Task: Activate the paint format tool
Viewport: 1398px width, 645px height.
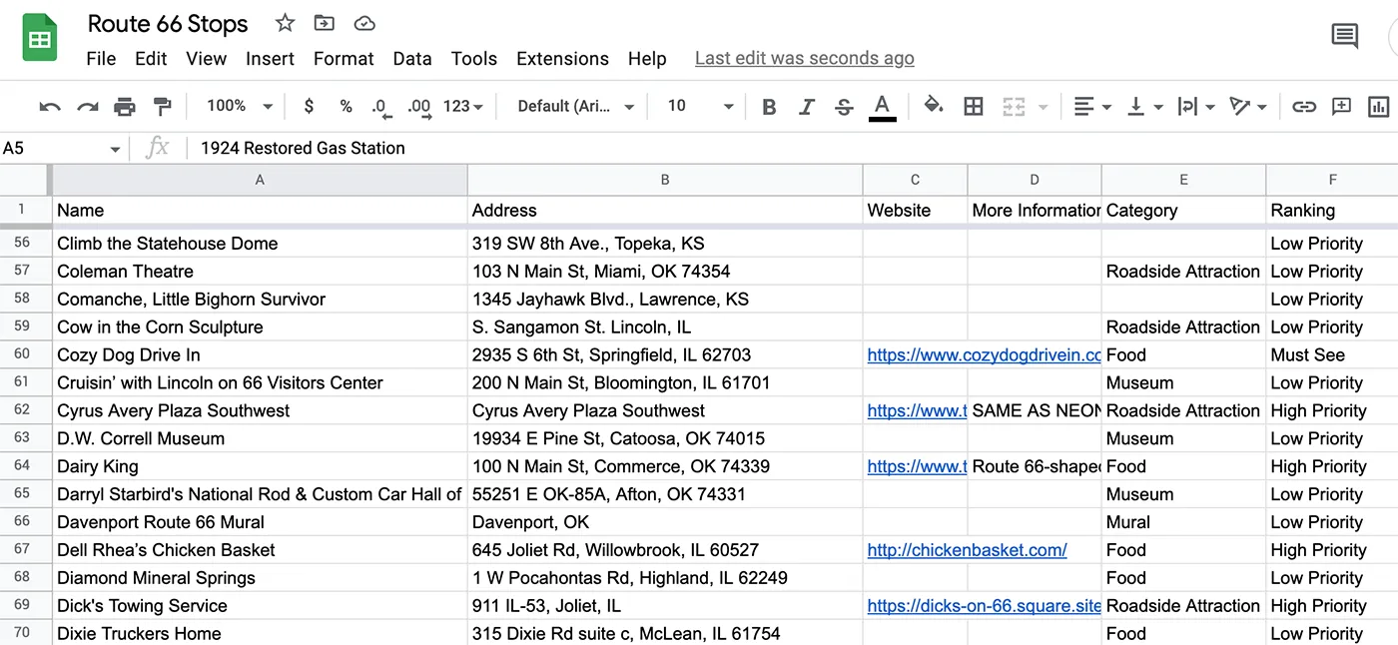Action: click(x=162, y=107)
